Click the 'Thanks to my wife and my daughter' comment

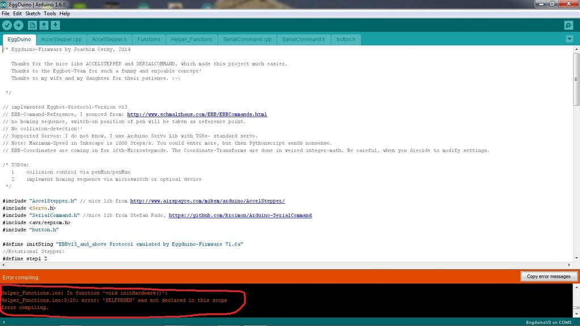click(x=95, y=78)
